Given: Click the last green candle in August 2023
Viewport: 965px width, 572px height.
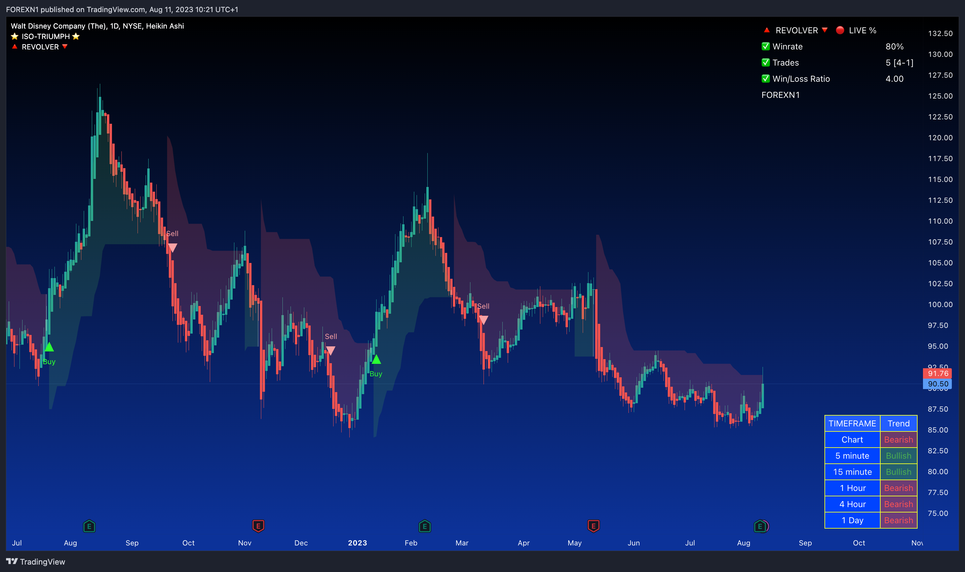Looking at the screenshot, I should pos(763,395).
